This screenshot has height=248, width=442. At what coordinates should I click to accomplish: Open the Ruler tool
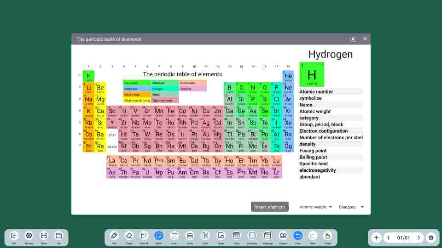click(205, 236)
